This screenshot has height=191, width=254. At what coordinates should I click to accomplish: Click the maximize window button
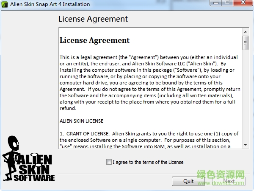pos(227,3)
